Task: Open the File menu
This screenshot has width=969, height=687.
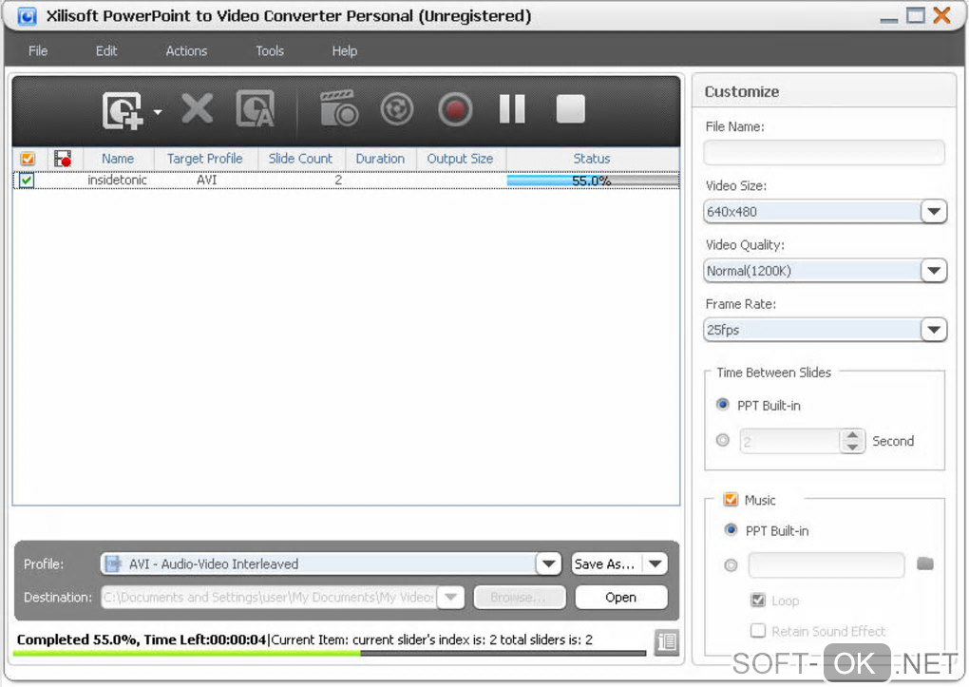Action: pos(38,50)
